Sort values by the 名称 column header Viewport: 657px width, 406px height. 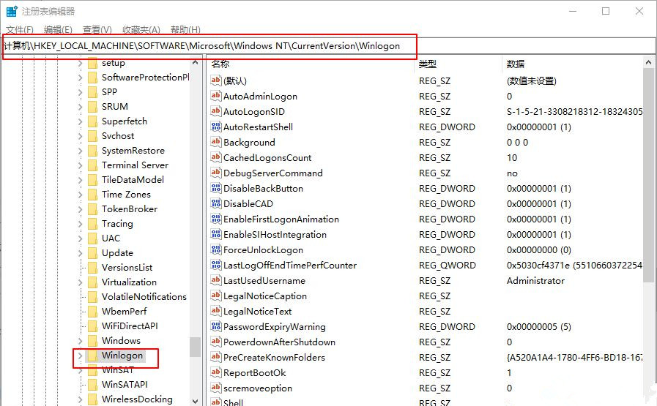pyautogui.click(x=220, y=64)
